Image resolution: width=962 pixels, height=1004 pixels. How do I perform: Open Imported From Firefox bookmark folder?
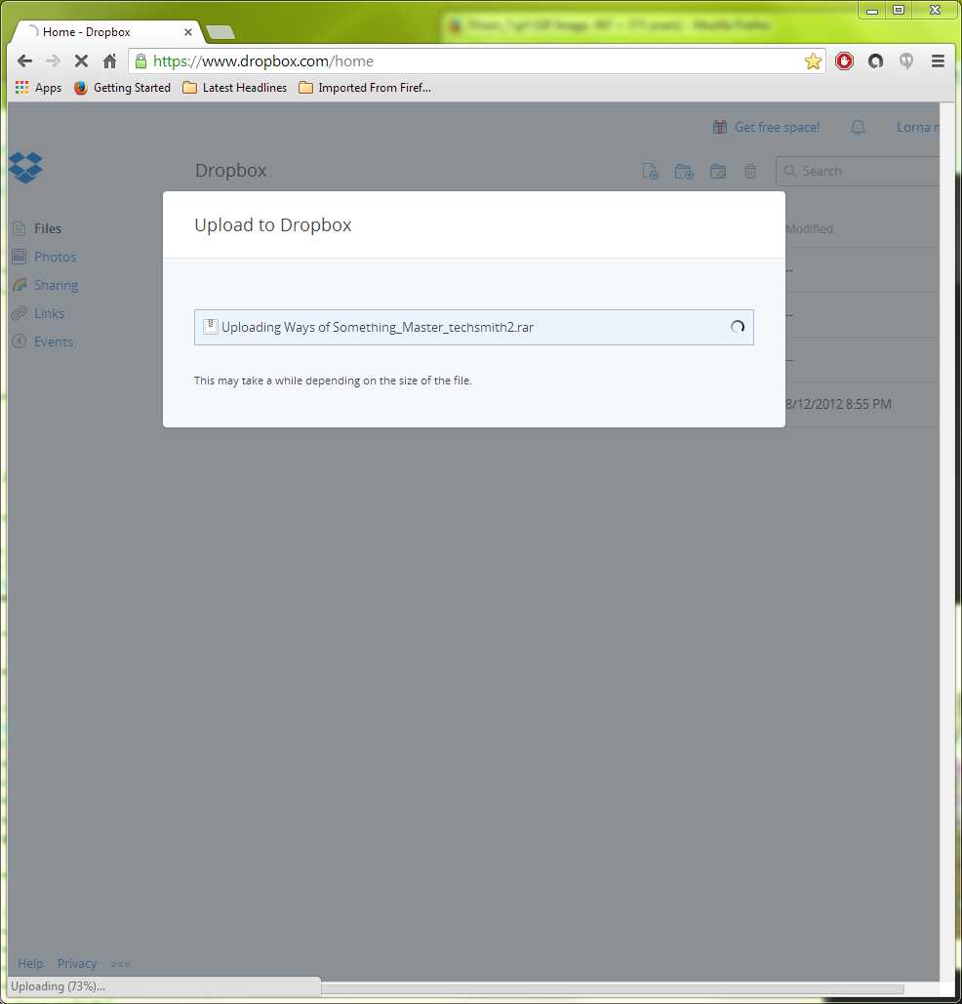pyautogui.click(x=365, y=88)
